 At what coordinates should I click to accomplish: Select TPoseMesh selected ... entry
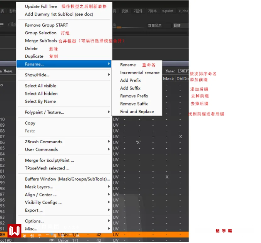pos(47,168)
